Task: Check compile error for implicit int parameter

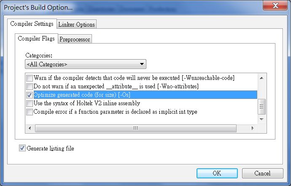Action: 30,112
